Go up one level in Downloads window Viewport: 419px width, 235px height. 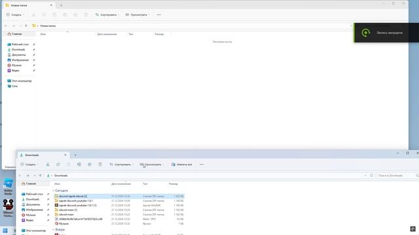click(x=41, y=176)
